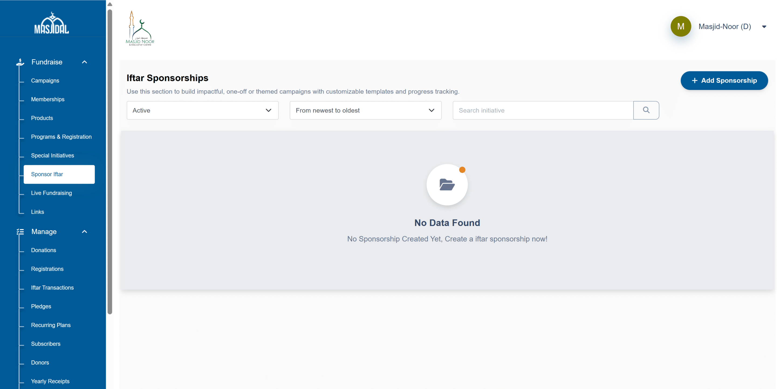Screen dimensions: 777x389
Task: Click the Masjidal logo in sidebar
Action: [x=52, y=23]
